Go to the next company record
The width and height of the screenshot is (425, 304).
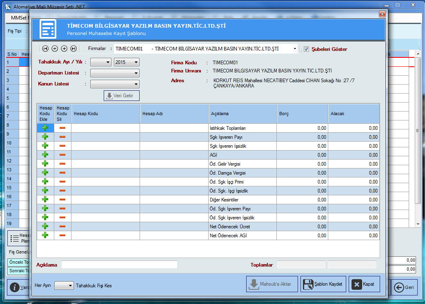pos(64,49)
